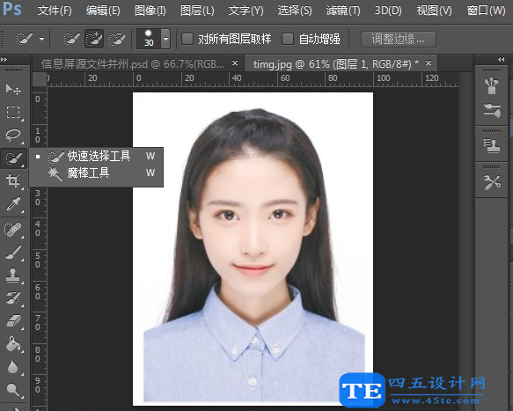
Task: Select the Brush tool
Action: tap(13, 253)
